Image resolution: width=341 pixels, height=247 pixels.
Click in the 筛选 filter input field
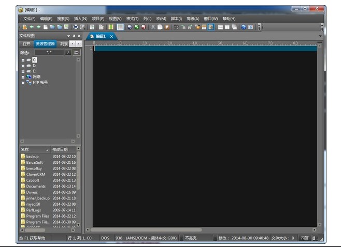[x=49, y=52]
